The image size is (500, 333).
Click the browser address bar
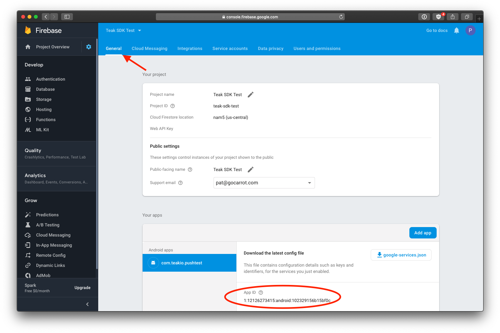tap(250, 17)
